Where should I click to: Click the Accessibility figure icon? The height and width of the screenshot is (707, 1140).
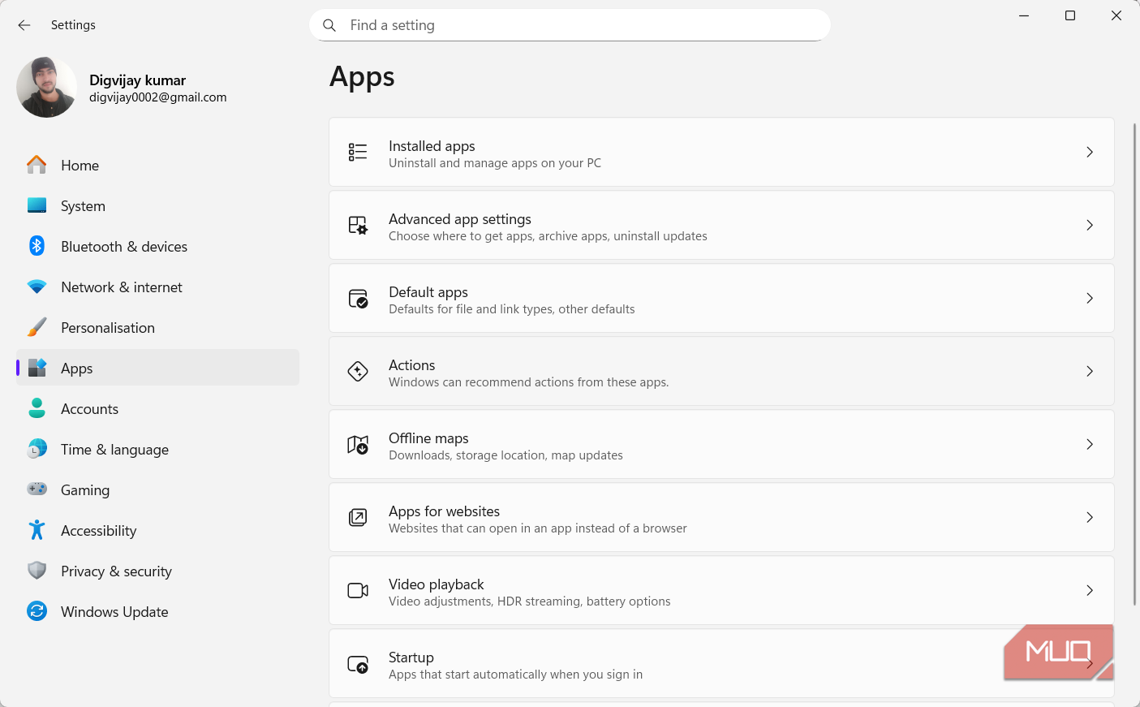point(37,530)
